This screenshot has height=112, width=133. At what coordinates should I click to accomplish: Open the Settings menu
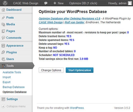12,99
